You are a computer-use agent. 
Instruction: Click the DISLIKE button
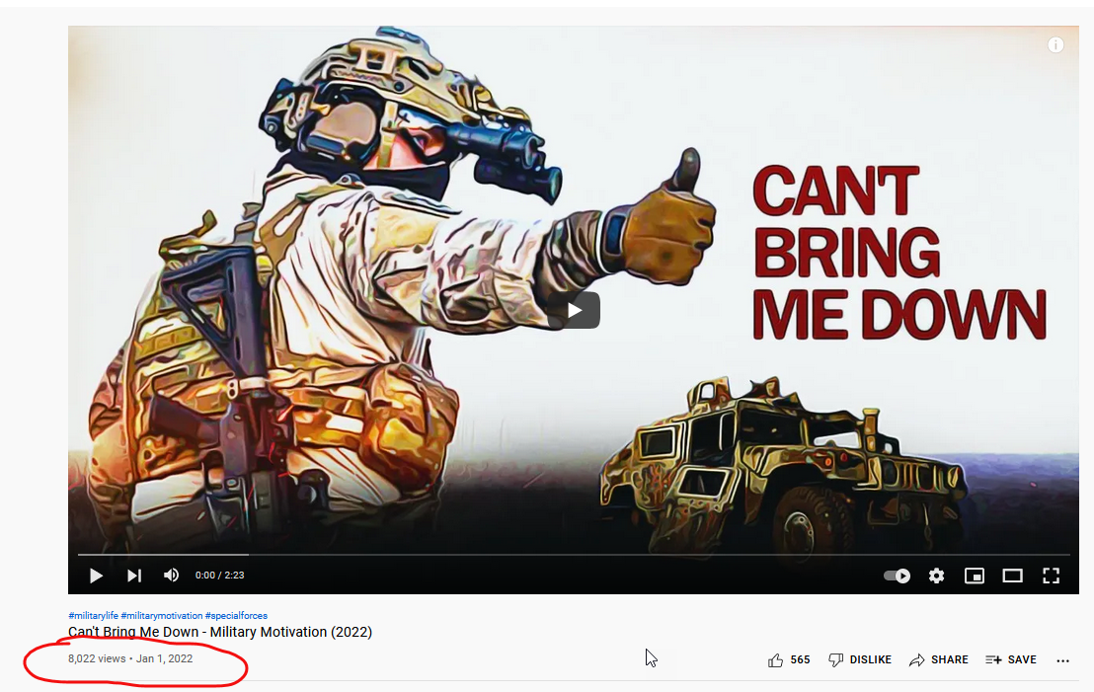tap(860, 659)
